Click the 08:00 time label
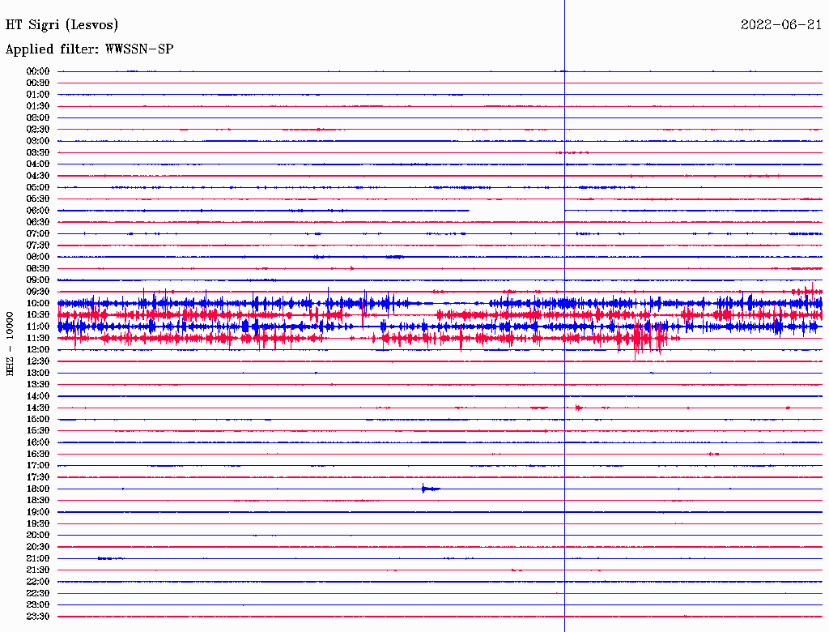The height and width of the screenshot is (632, 829). coord(38,257)
